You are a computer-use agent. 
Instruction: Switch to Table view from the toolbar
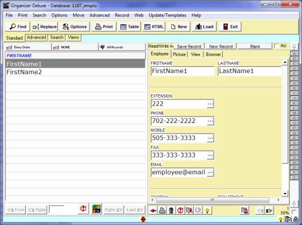(x=129, y=27)
